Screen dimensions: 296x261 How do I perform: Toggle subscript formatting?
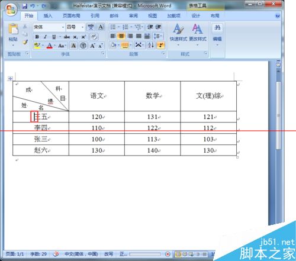(75, 37)
